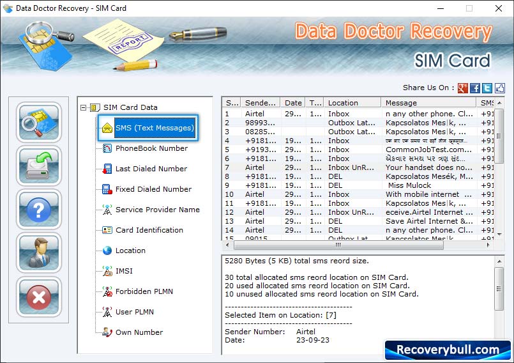The width and height of the screenshot is (514, 363).
Task: Click the T... time column header
Action: click(x=315, y=103)
